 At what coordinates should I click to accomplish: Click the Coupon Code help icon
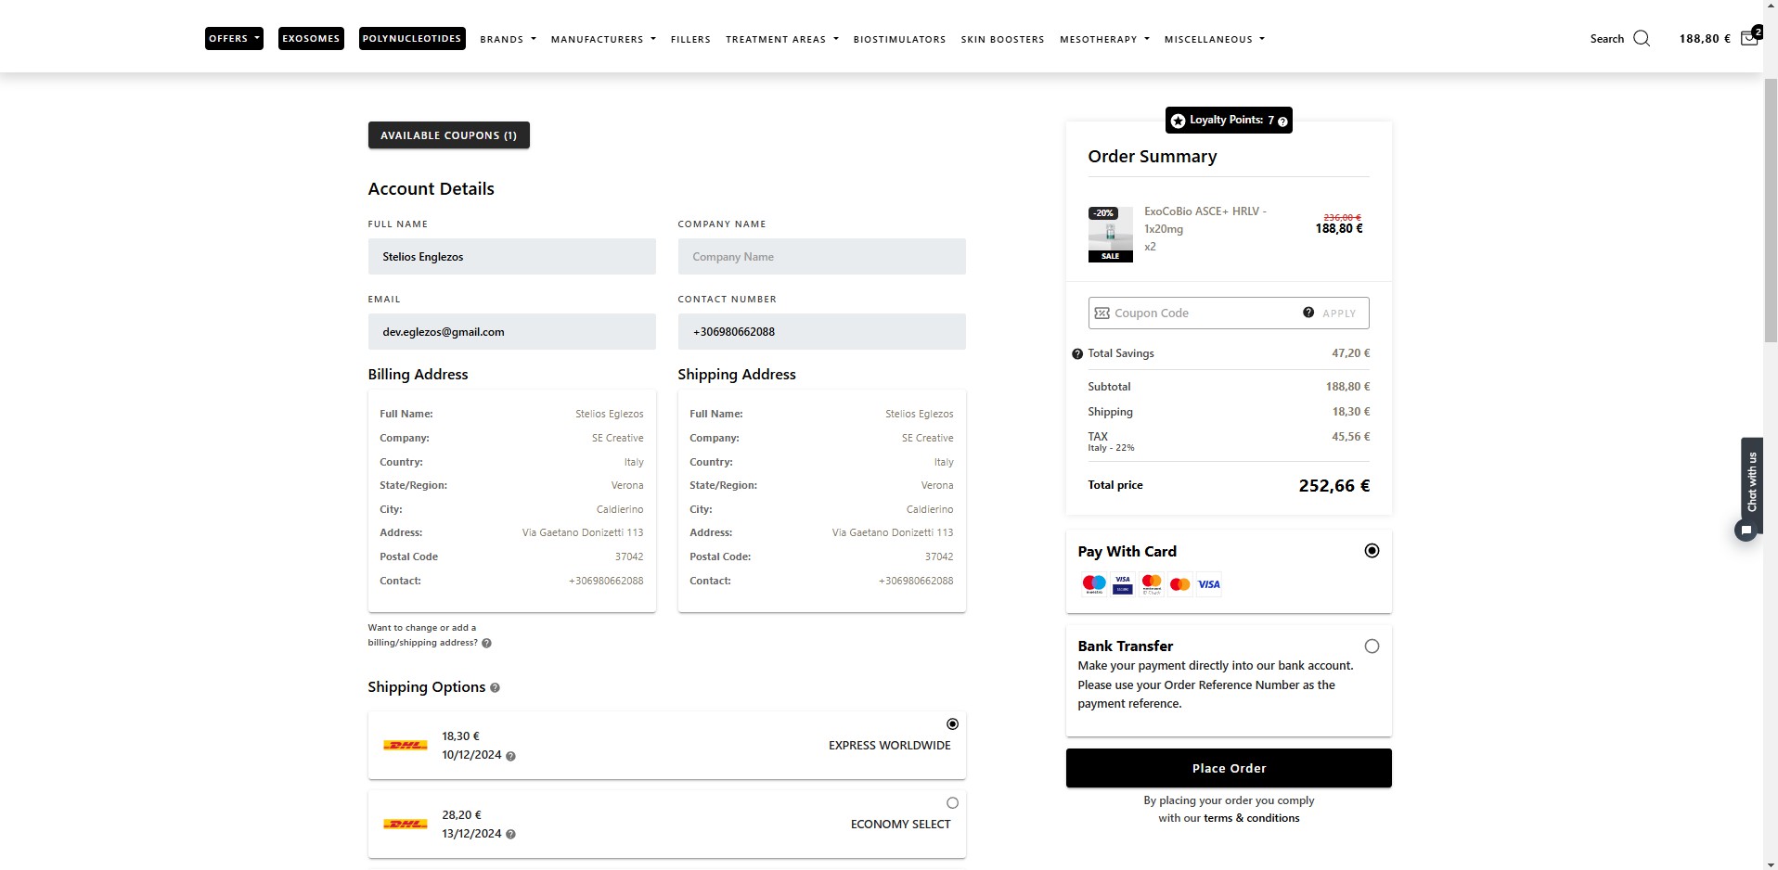[1308, 313]
